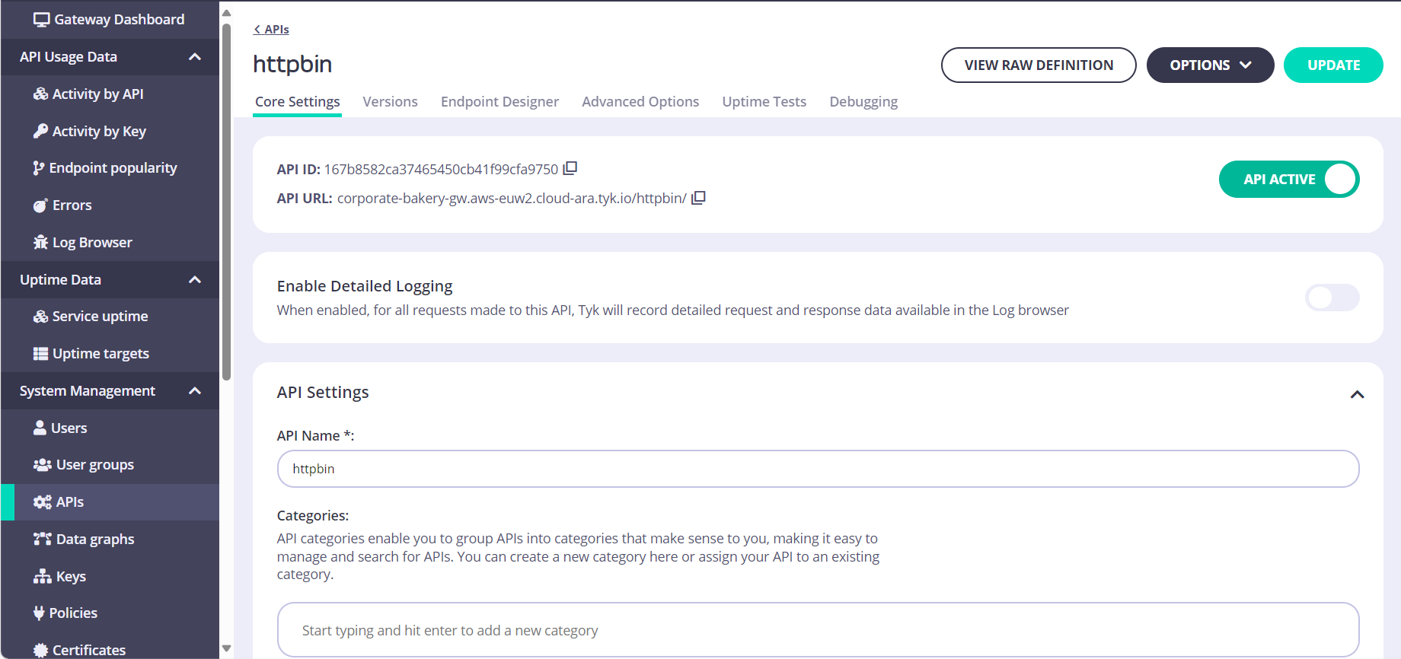Toggle the API Active switch
Viewport: 1401px width, 659px height.
[1288, 180]
